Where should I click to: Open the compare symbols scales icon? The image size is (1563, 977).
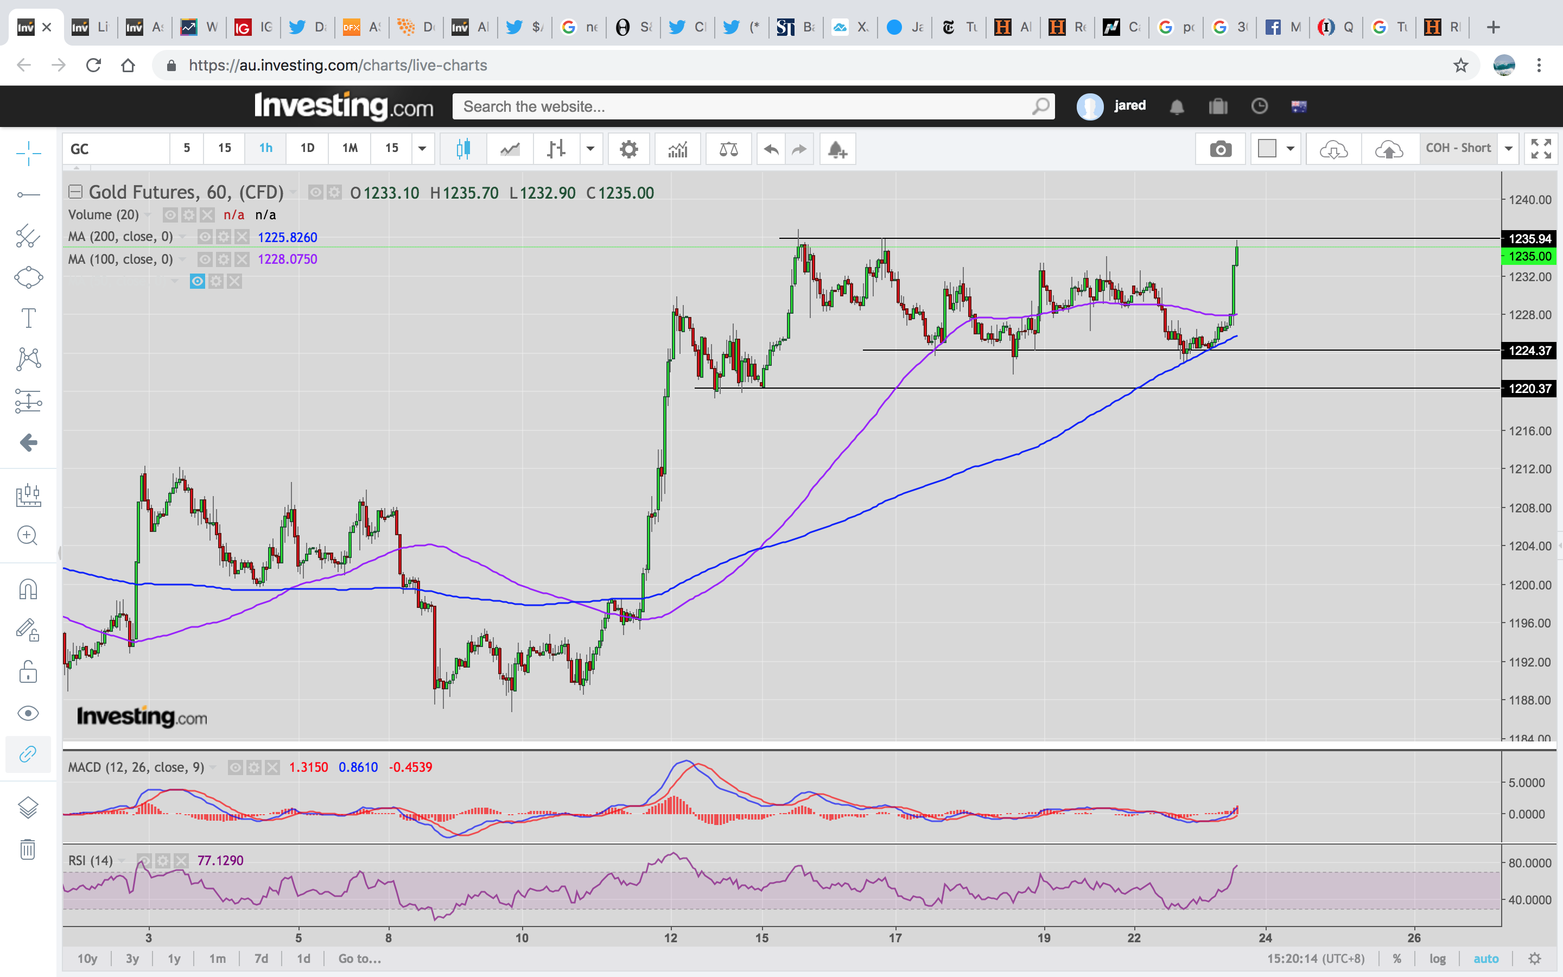coord(728,149)
